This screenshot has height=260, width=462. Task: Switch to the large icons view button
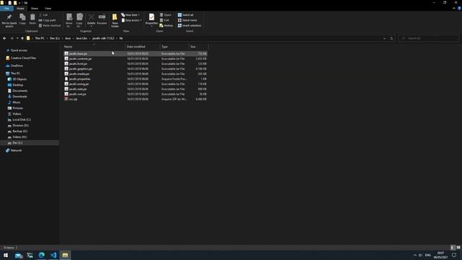[x=458, y=248]
